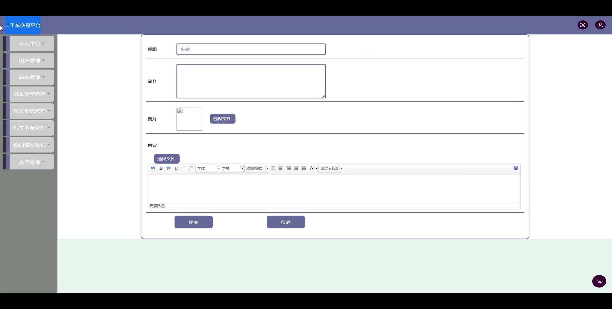Click the blank page icon in editor toolbar
The height and width of the screenshot is (309, 612).
[191, 168]
